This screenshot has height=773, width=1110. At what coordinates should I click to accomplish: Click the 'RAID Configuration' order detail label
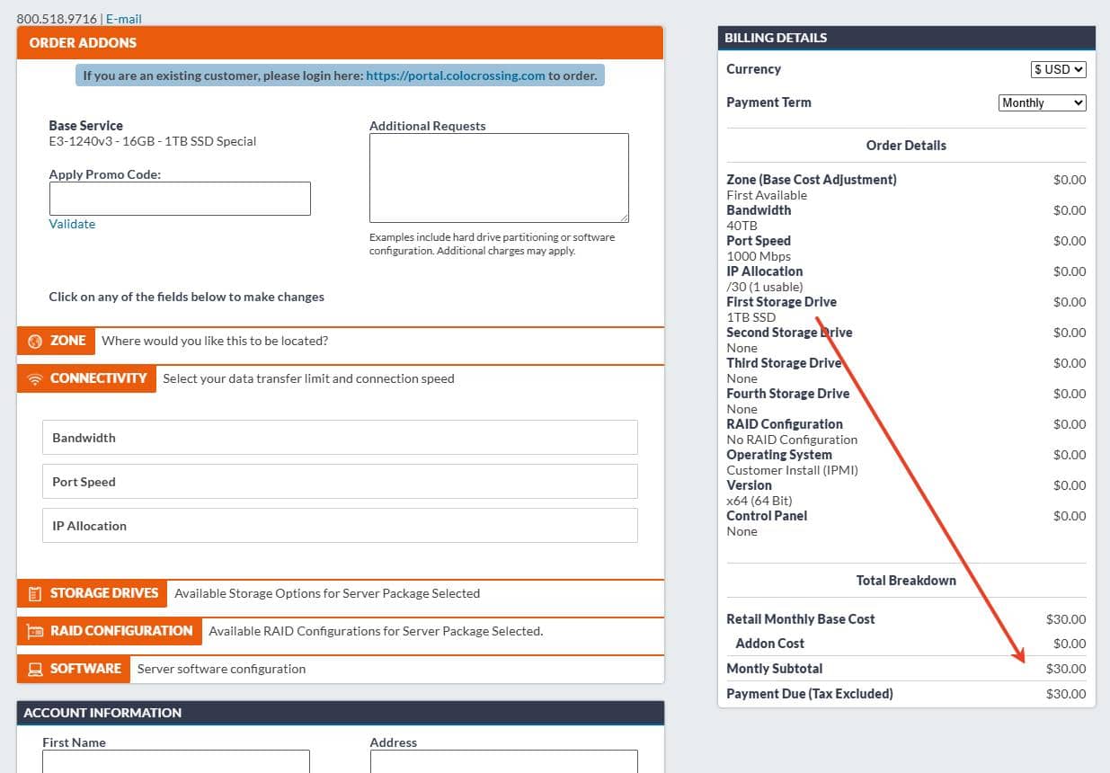[x=785, y=424]
